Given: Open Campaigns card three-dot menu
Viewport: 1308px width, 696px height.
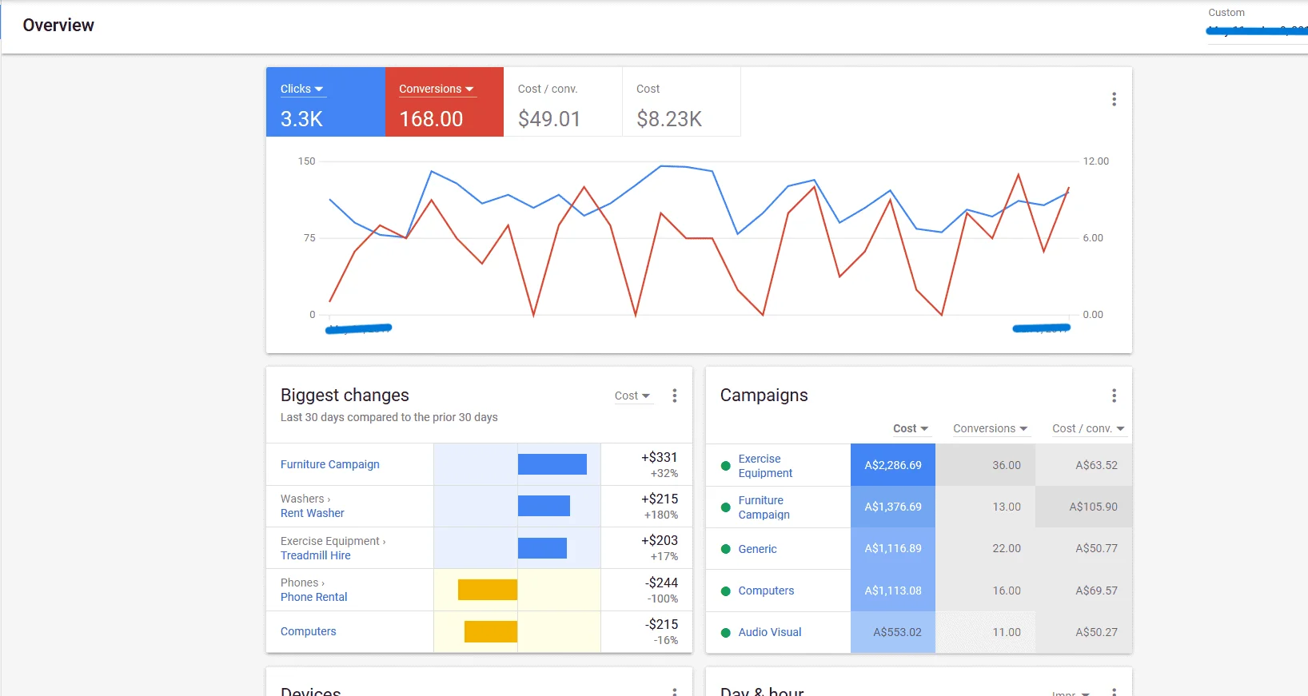Looking at the screenshot, I should (1114, 396).
